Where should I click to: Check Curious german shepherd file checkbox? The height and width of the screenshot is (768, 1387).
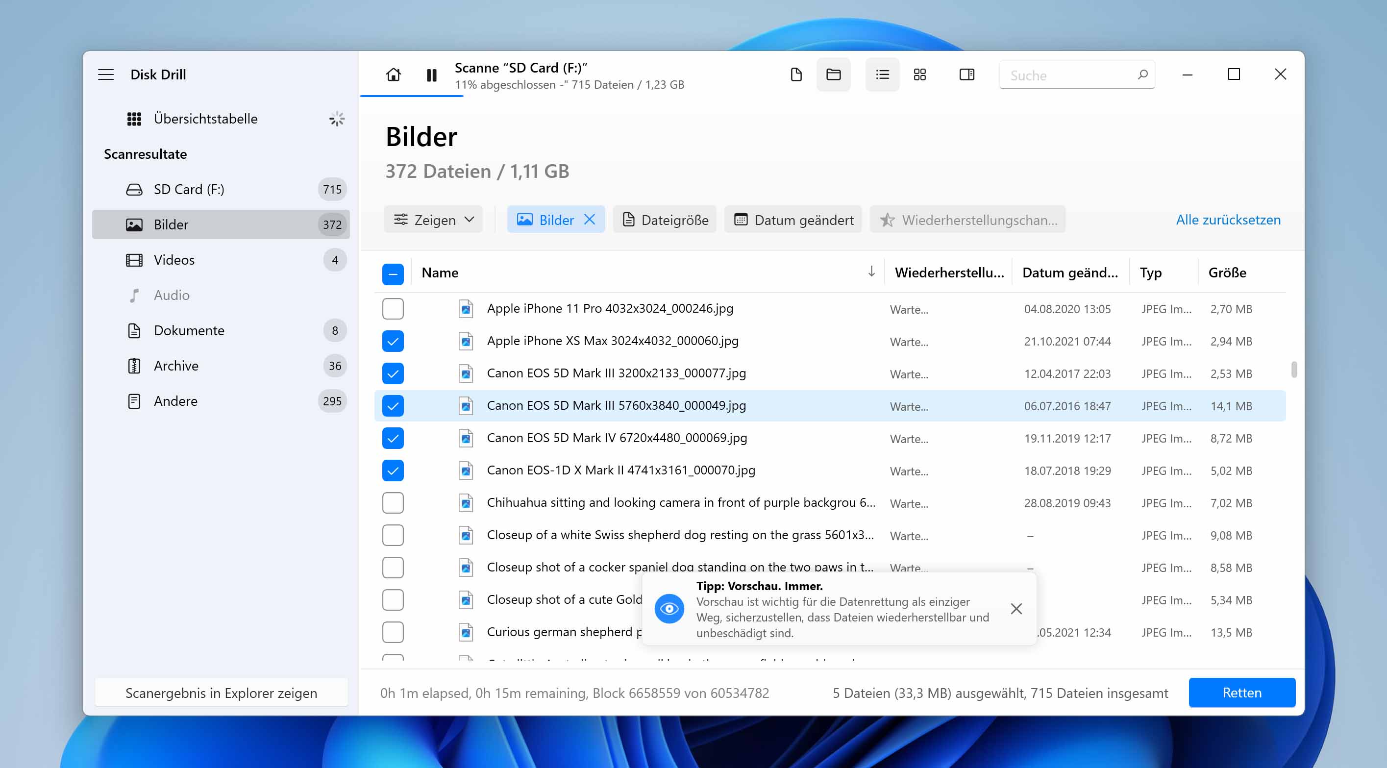click(x=393, y=632)
